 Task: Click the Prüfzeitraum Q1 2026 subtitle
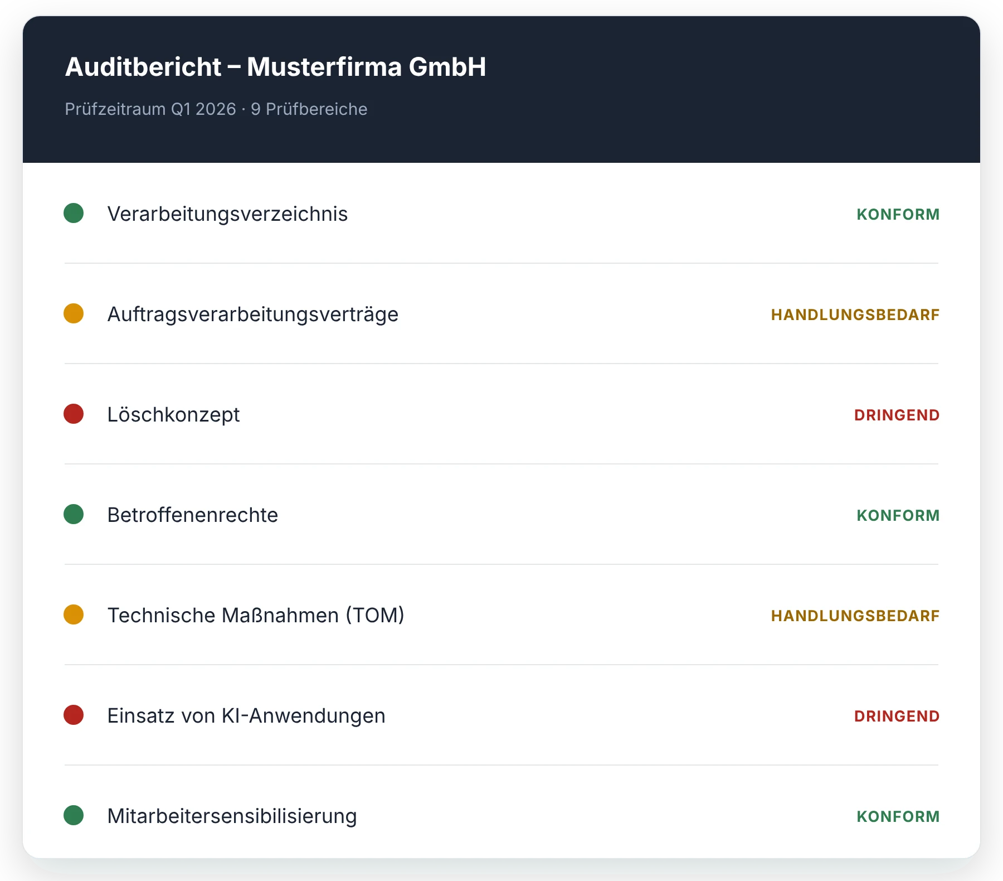click(x=216, y=109)
